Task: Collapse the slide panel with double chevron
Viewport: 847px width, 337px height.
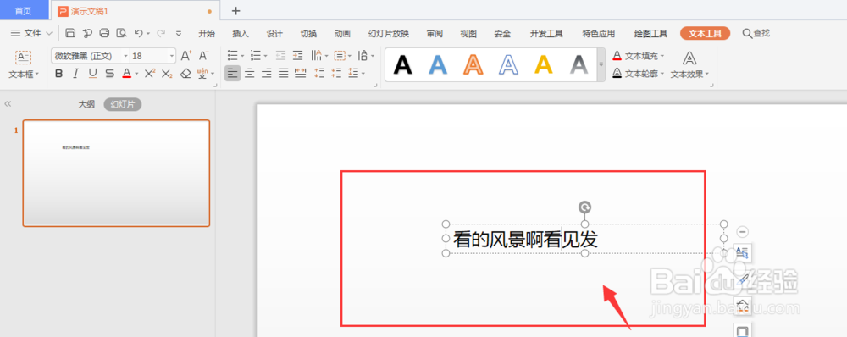Action: click(x=8, y=104)
